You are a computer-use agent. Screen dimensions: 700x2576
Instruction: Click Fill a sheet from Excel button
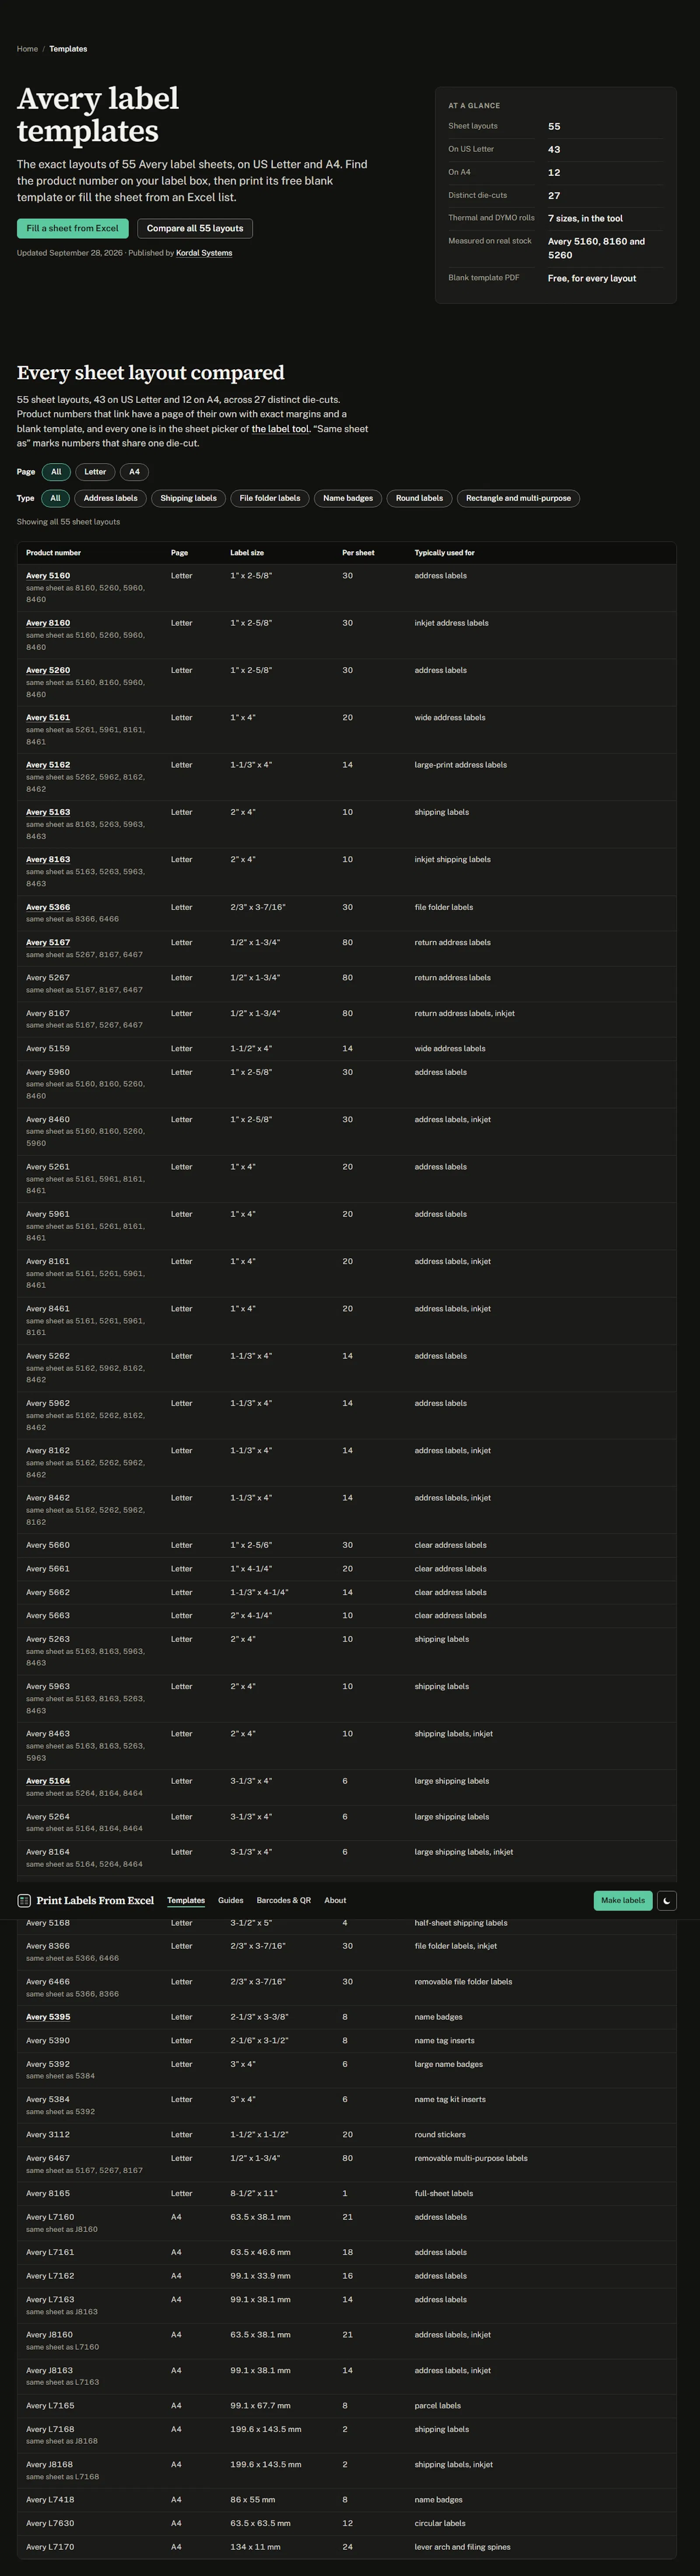pyautogui.click(x=72, y=228)
